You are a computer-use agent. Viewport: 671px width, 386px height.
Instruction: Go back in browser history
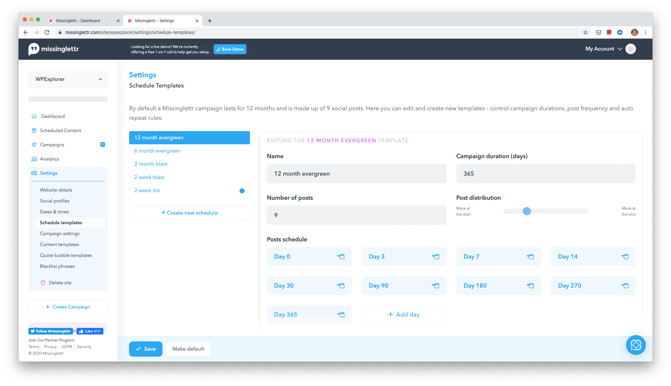coord(26,32)
